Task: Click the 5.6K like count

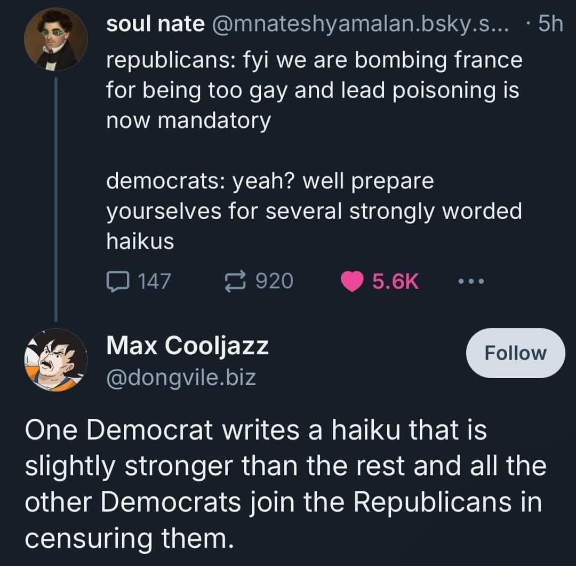Action: [x=395, y=282]
